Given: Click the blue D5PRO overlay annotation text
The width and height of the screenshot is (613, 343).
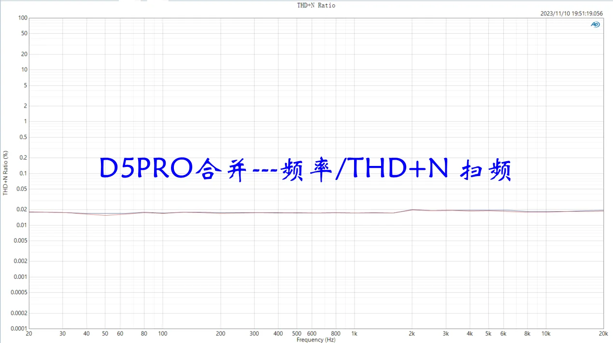Looking at the screenshot, I should (305, 169).
